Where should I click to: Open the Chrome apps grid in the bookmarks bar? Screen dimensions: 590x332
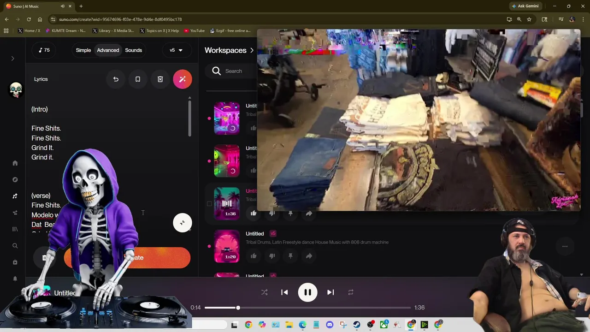coord(6,31)
